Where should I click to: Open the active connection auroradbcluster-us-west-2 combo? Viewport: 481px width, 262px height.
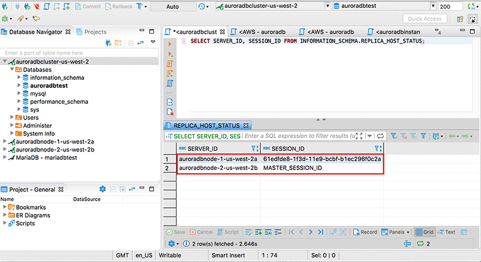273,6
